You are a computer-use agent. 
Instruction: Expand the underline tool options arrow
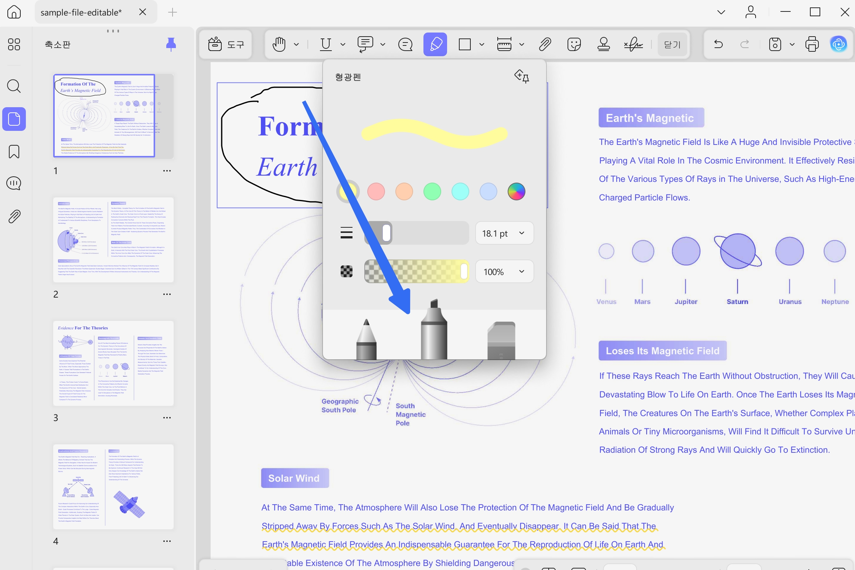click(343, 44)
